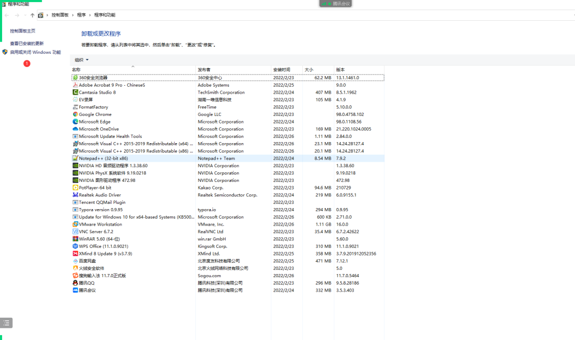Open the 控制面板主页 link
This screenshot has width=575, height=340.
[x=23, y=31]
